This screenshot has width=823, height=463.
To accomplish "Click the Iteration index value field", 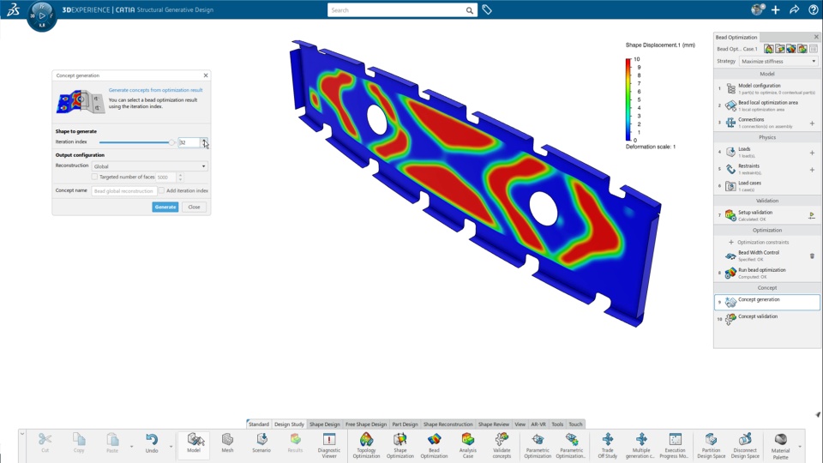I will (x=189, y=142).
